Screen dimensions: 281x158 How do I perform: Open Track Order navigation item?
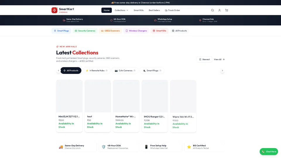[x=172, y=10]
